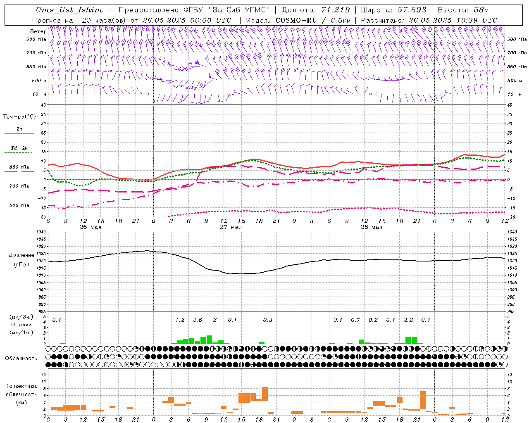Click the Рассчитано: 26.05.2025 10:39 UTC text
Image resolution: width=529 pixels, height=423 pixels.
[429, 20]
